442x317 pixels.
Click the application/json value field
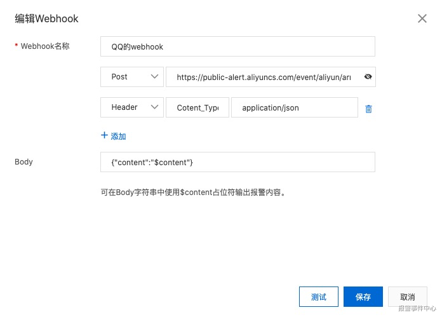[x=295, y=107]
